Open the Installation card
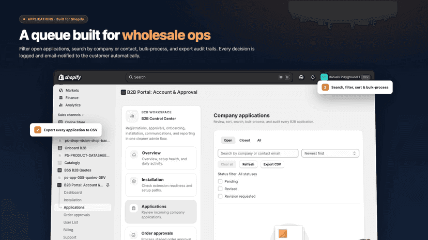The height and width of the screenshot is (240, 428). pos(161,185)
